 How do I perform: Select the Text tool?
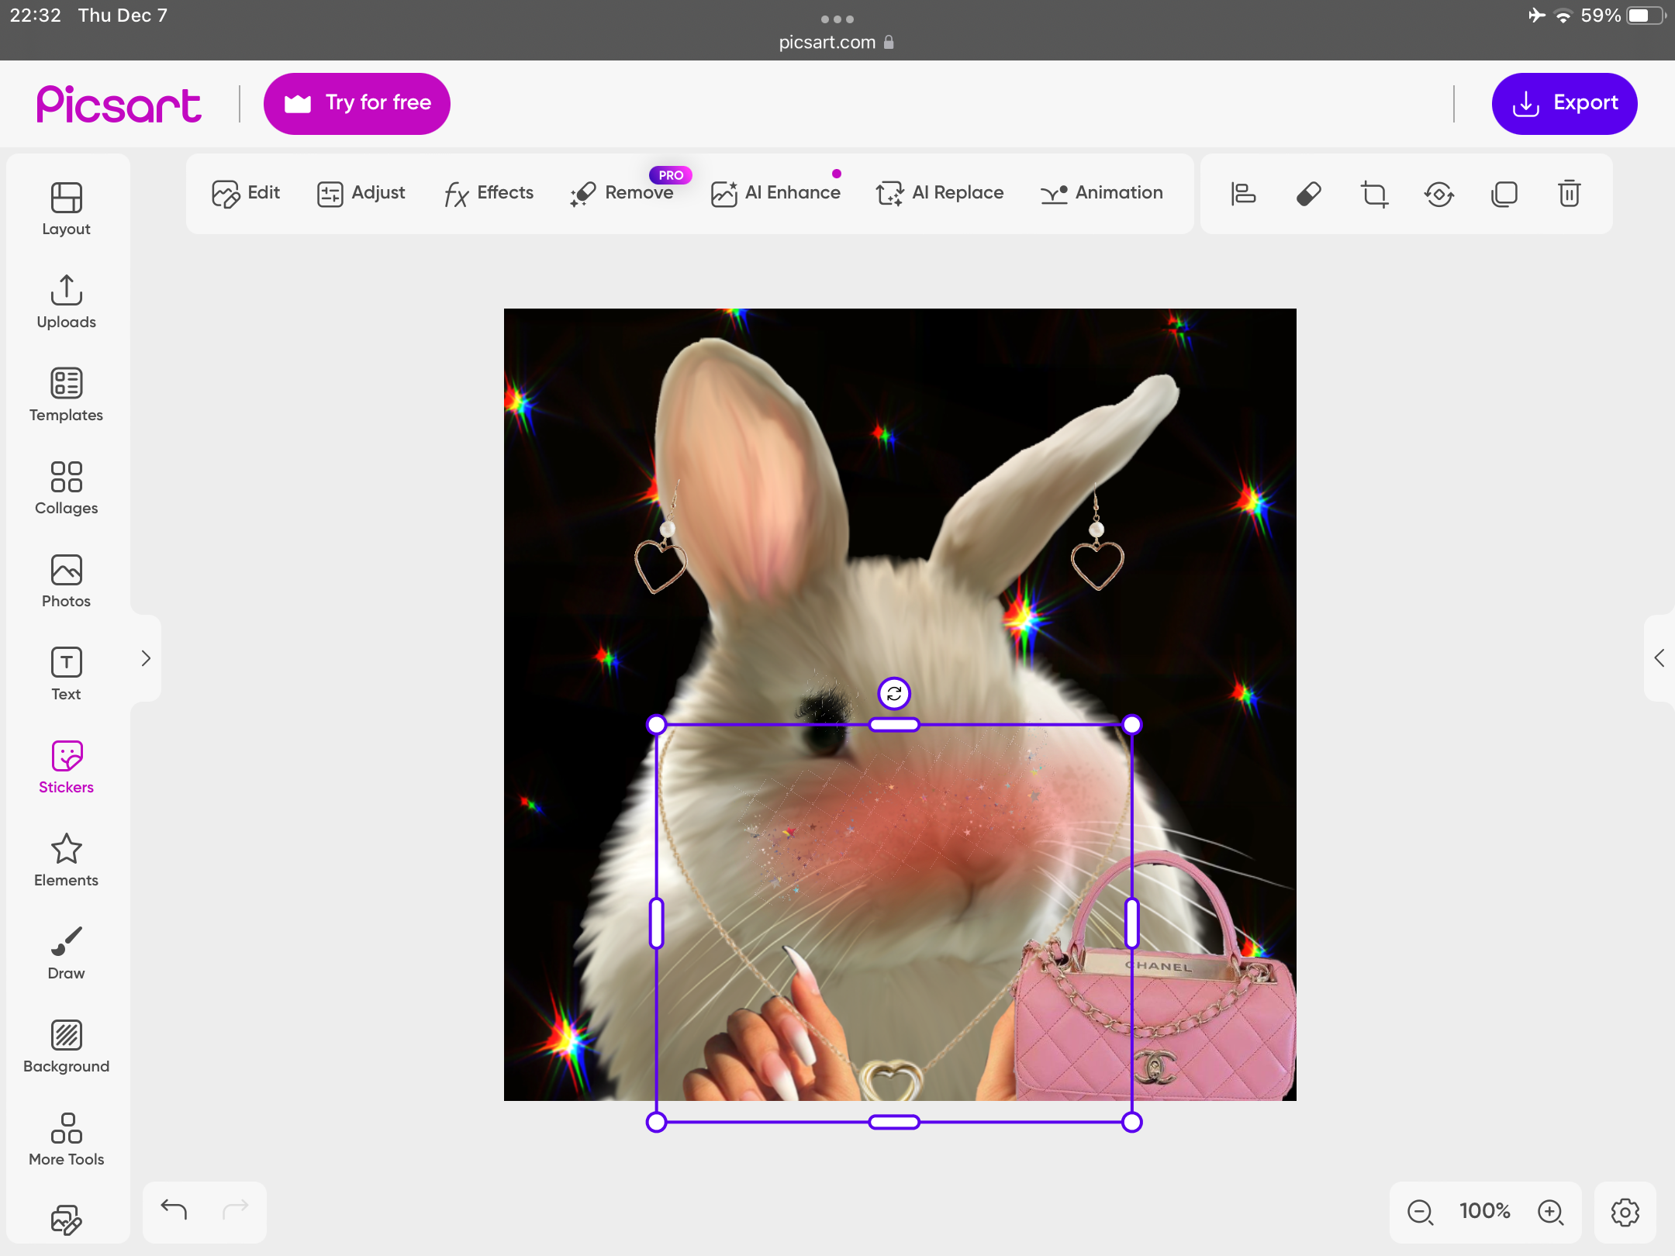[x=66, y=674]
